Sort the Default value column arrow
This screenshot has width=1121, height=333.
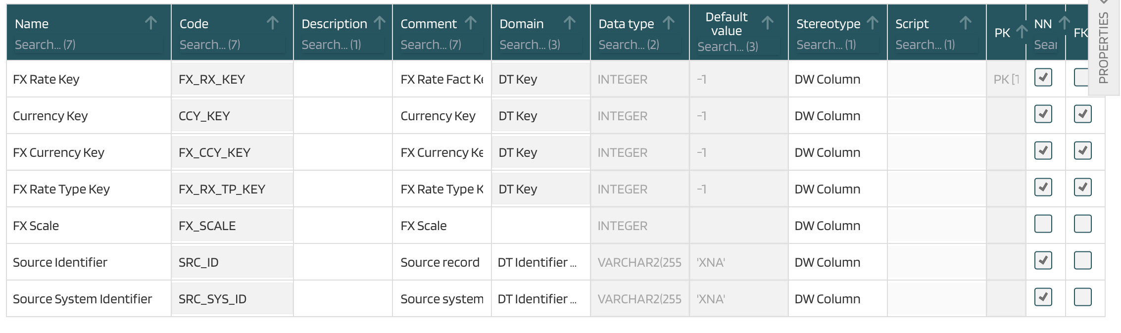point(767,23)
